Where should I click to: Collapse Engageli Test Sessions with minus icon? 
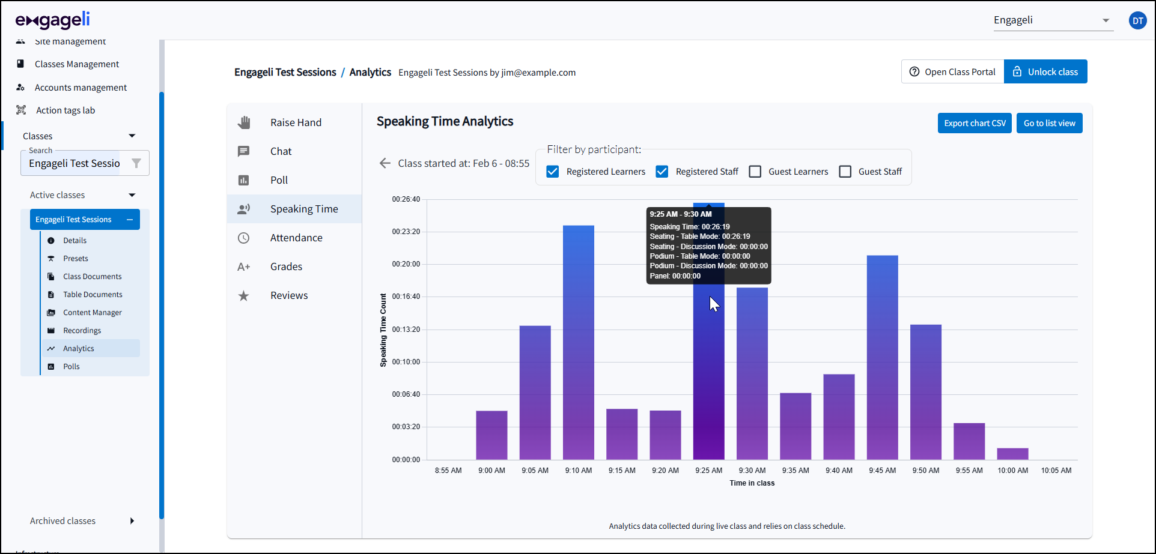point(130,220)
